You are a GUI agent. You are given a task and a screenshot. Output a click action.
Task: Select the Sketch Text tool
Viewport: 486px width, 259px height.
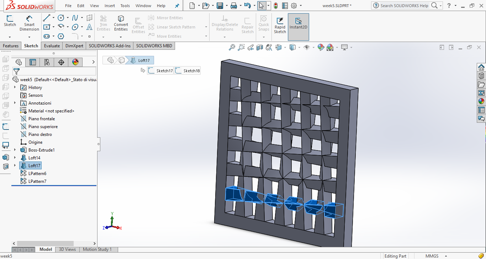coord(89,27)
